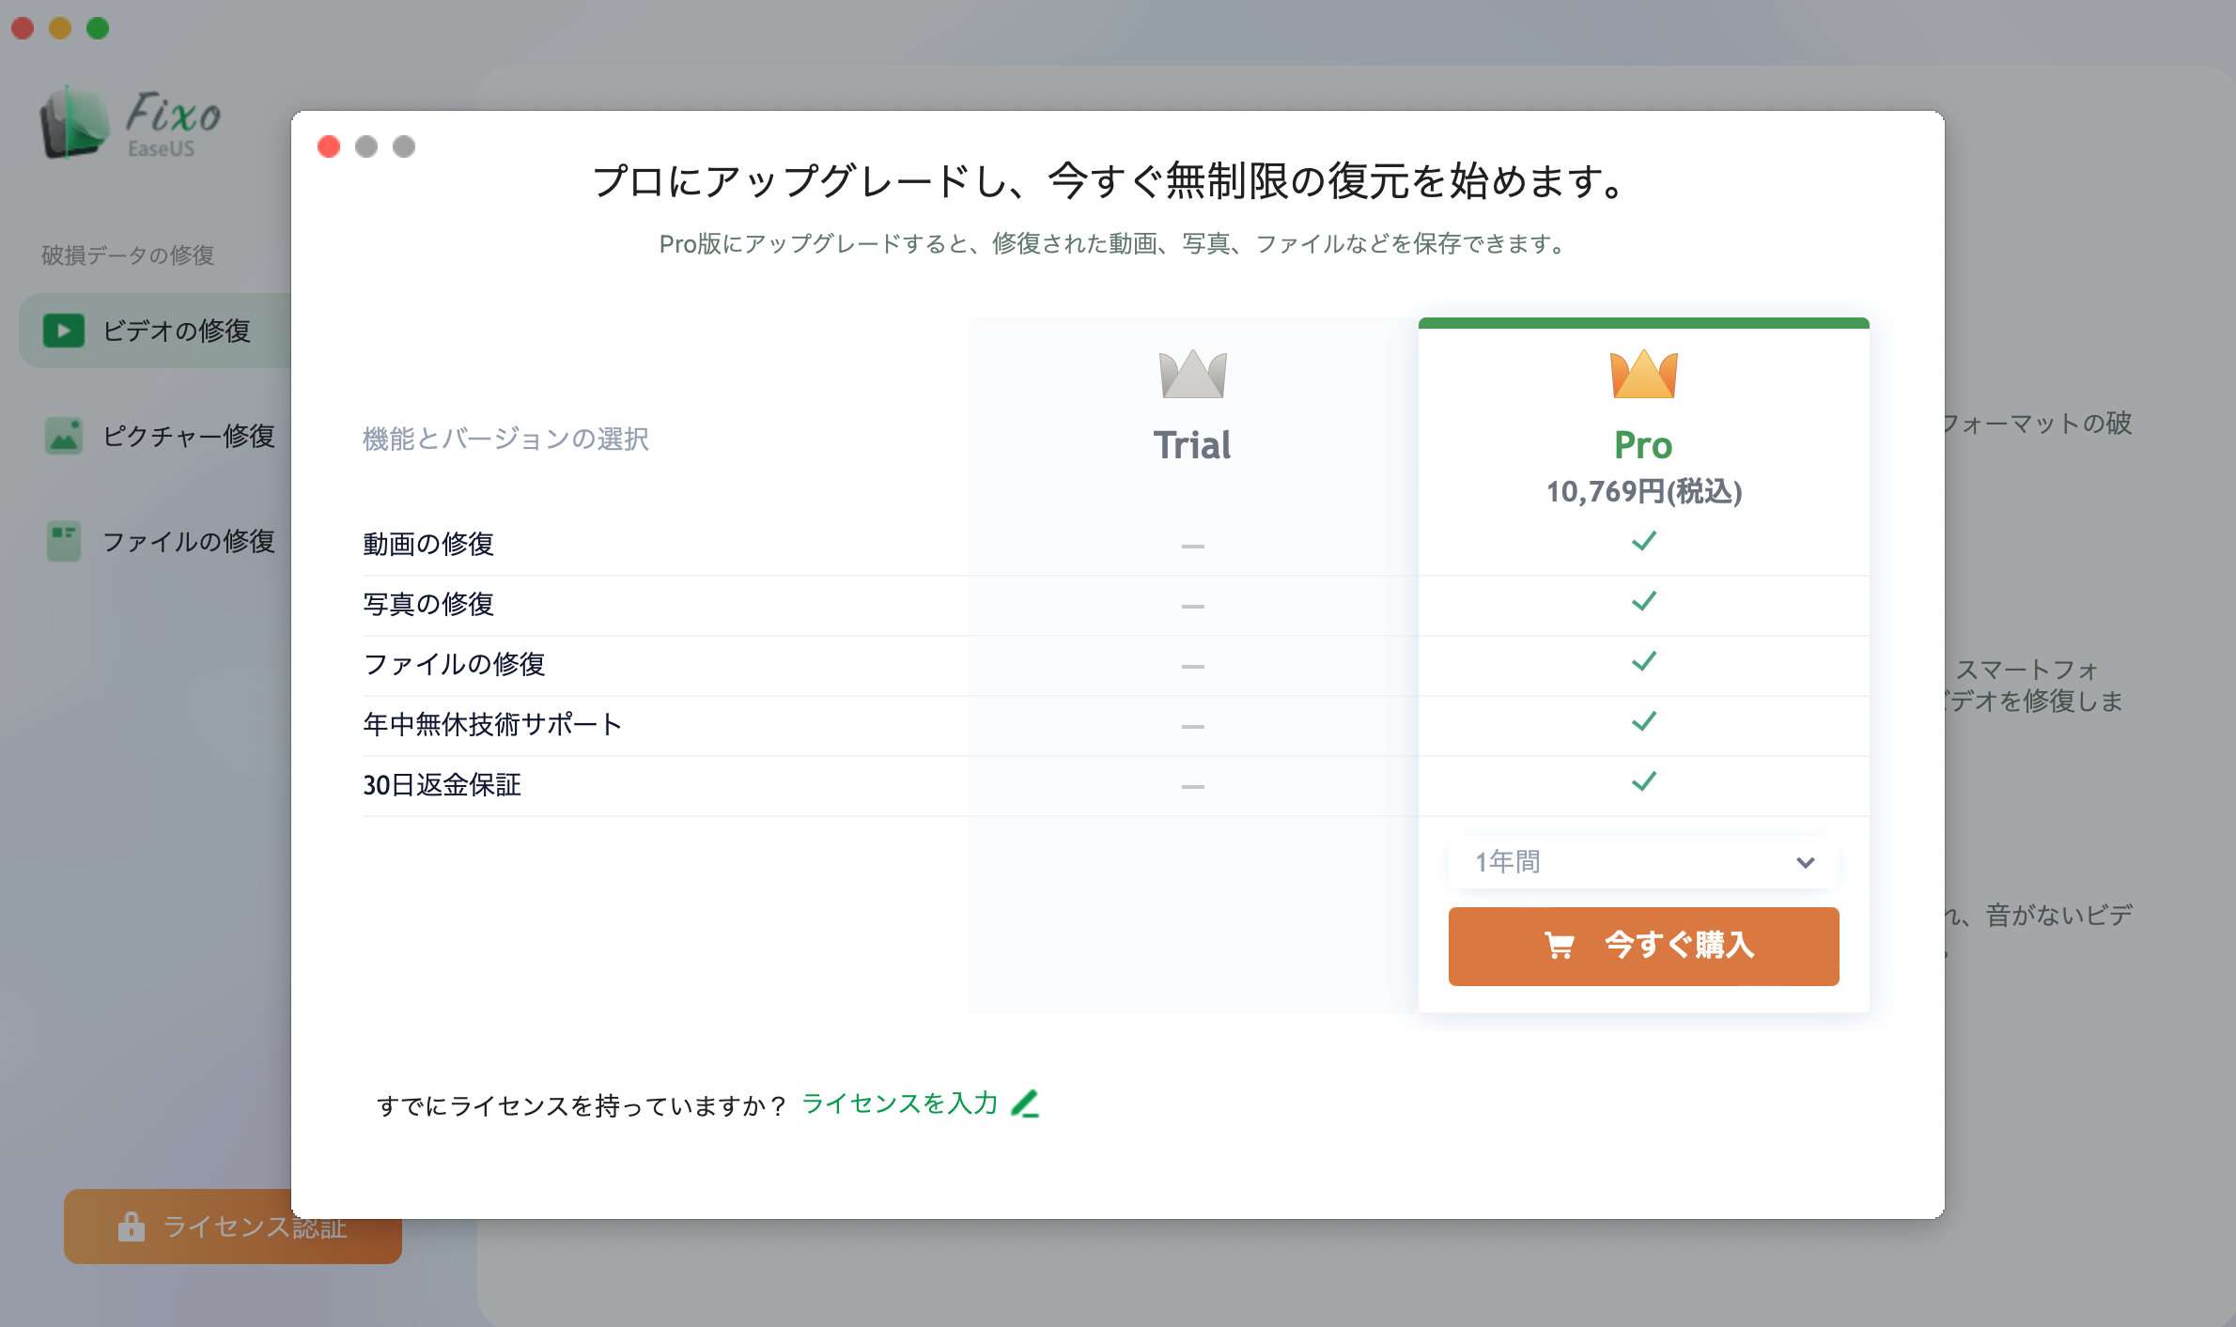Click the ピクチャー修復 image icon
This screenshot has height=1327, width=2236.
click(x=64, y=436)
